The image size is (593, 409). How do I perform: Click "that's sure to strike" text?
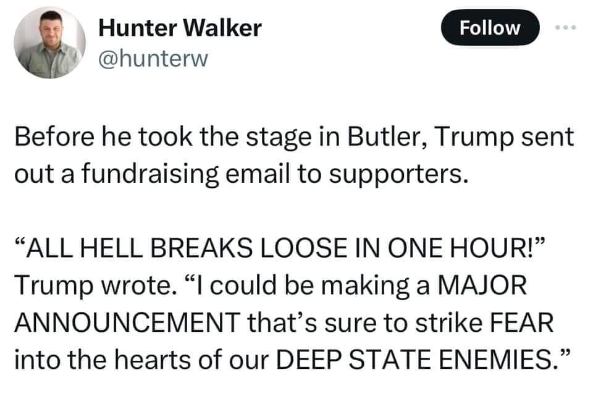pyautogui.click(x=365, y=323)
